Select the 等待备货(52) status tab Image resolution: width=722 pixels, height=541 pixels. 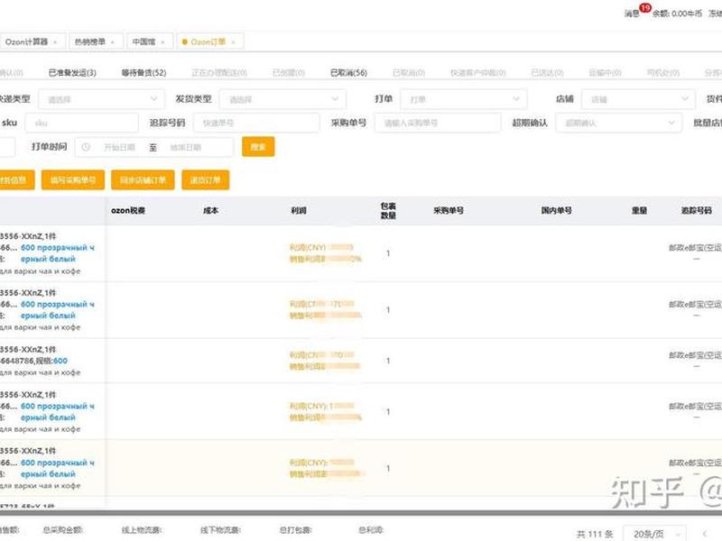tap(143, 73)
